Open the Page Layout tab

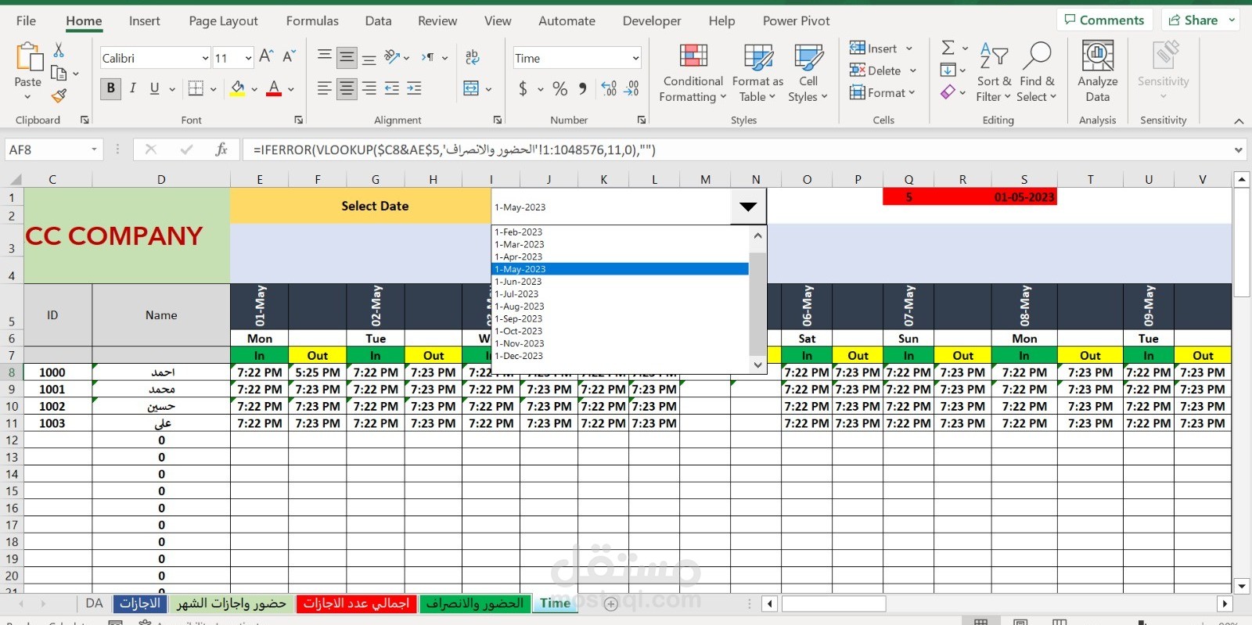pyautogui.click(x=223, y=21)
